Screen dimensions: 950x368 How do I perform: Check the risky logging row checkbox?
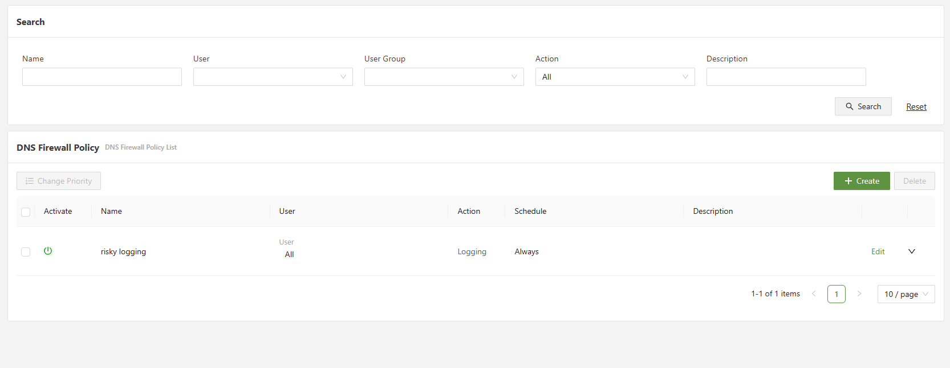pos(26,252)
